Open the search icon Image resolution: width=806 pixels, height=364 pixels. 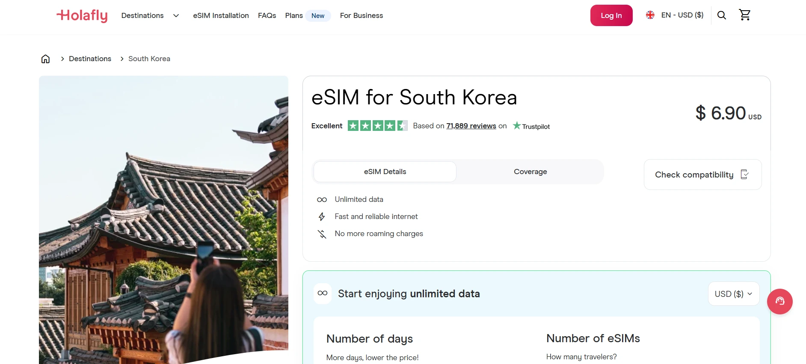[x=722, y=15]
